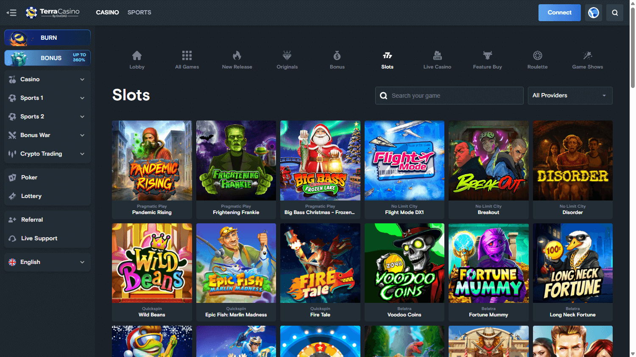Open the globe language selector
This screenshot has height=357, width=636.
(593, 12)
